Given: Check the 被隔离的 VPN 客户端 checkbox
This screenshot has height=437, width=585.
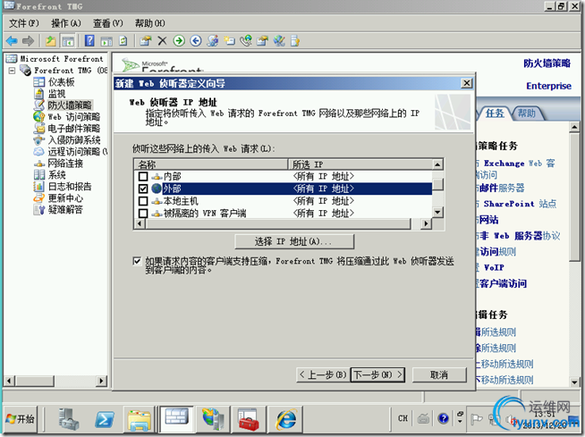Looking at the screenshot, I should point(143,214).
